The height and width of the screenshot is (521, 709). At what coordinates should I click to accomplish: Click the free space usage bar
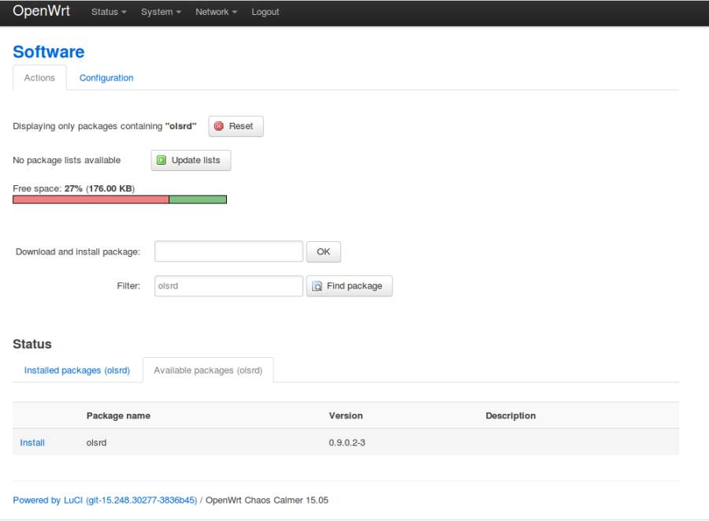(120, 199)
